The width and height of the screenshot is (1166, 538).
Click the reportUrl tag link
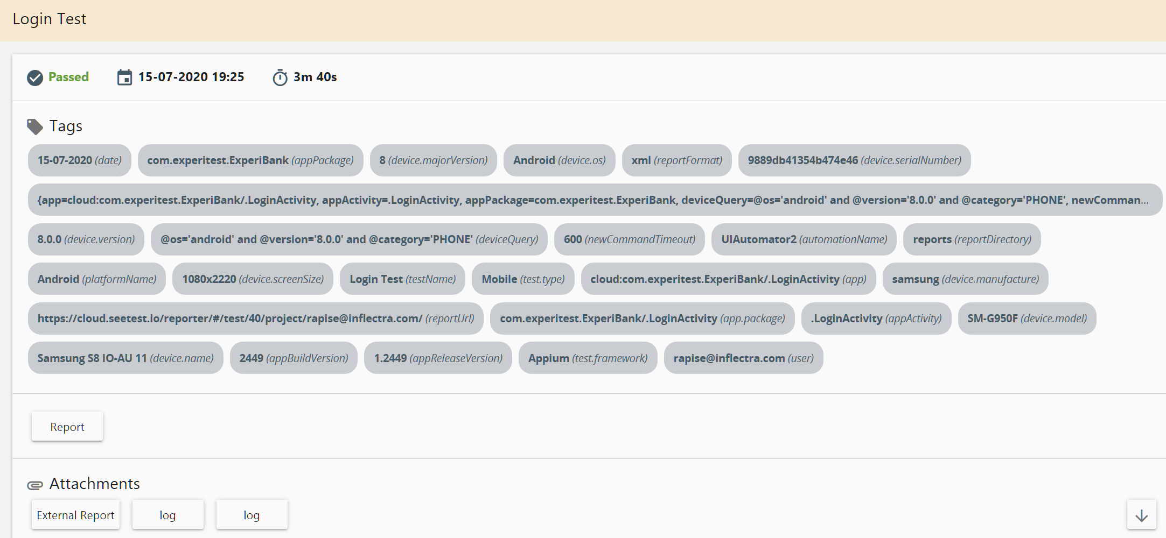(255, 318)
